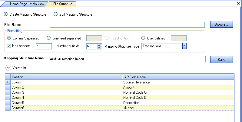Select row header for Column2
Image resolution: width=242 pixels, height=122 pixels.
coord(8,87)
